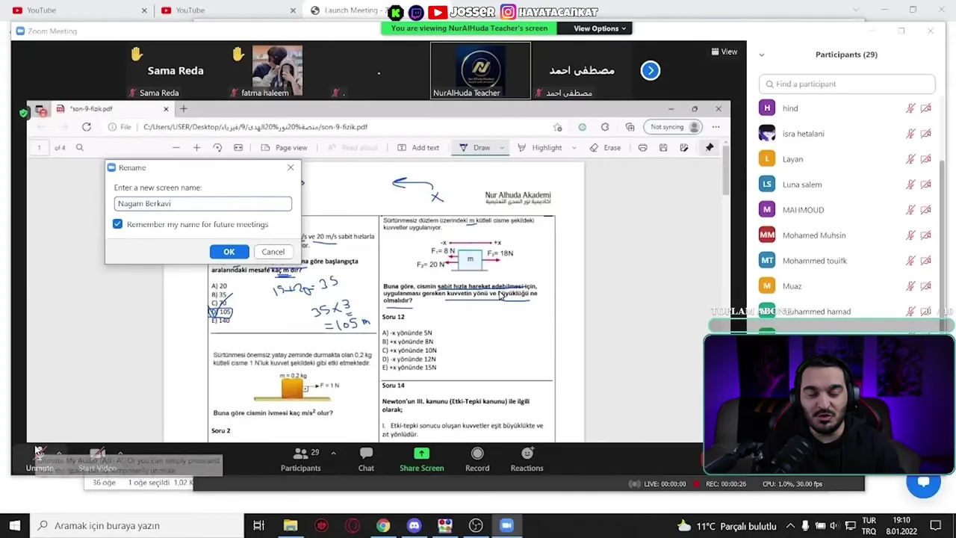Search the PDF with the magnifier icon
956x538 pixels.
pyautogui.click(x=79, y=148)
